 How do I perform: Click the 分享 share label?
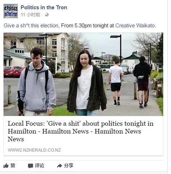point(69,165)
